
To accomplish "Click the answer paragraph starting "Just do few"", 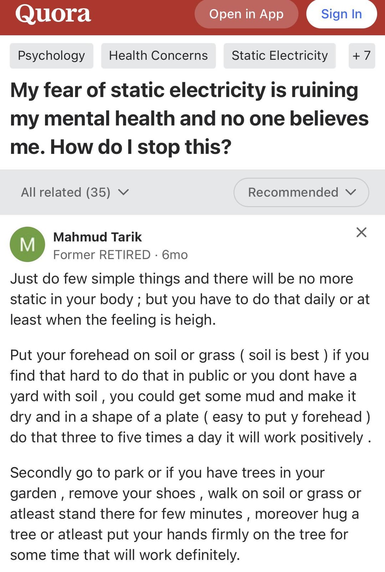I will 189,299.
